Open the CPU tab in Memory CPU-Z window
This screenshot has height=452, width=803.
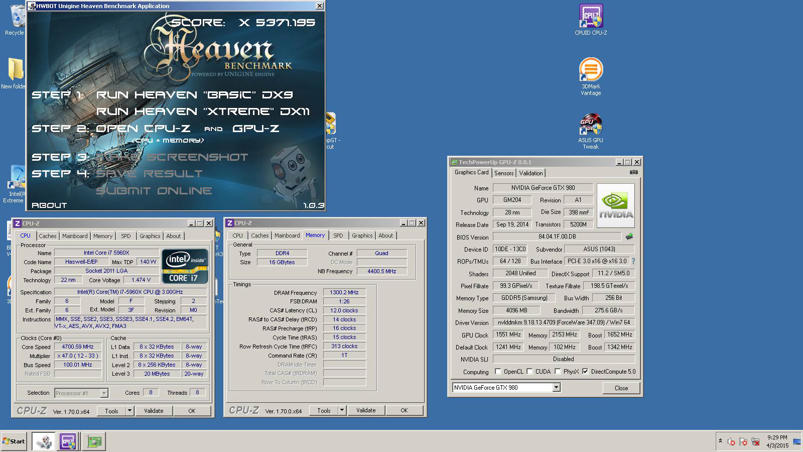click(x=238, y=236)
